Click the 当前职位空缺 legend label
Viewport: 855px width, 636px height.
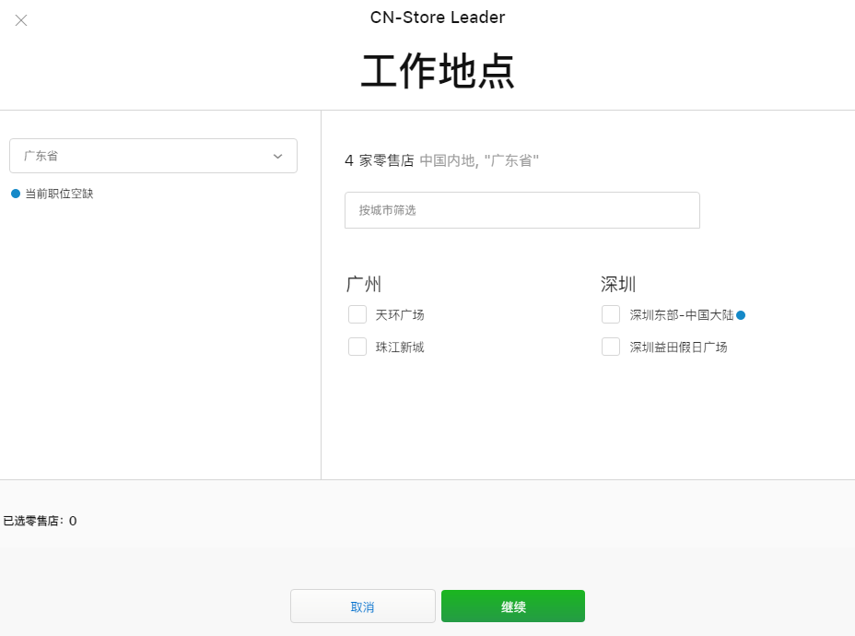[x=59, y=194]
